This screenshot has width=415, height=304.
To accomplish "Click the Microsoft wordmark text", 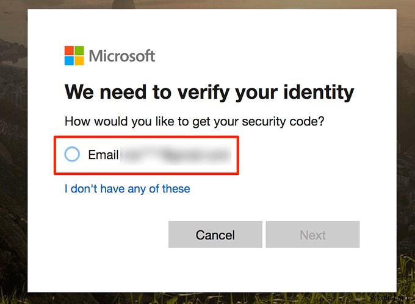I will click(122, 56).
